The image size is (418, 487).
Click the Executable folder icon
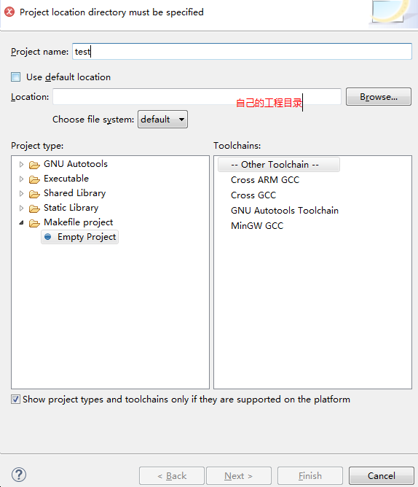[34, 179]
